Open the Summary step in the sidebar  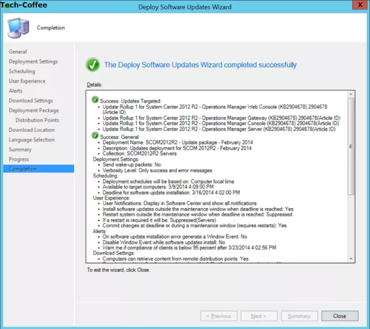pyautogui.click(x=20, y=150)
